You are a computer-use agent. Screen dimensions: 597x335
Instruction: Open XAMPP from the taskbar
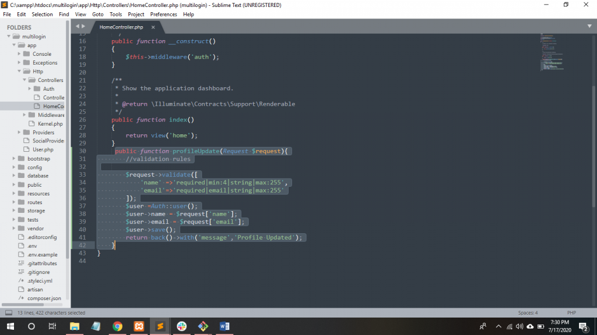coord(139,326)
